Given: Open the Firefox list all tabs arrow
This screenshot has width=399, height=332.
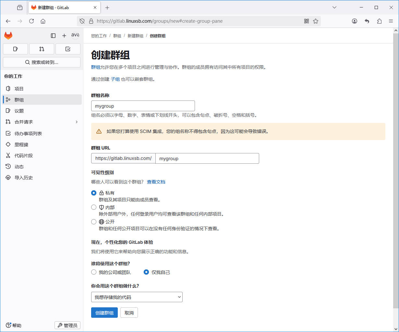Looking at the screenshot, I should (x=334, y=7).
